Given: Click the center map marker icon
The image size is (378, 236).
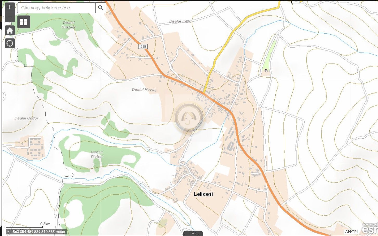Looking at the screenshot, I should click(188, 117).
